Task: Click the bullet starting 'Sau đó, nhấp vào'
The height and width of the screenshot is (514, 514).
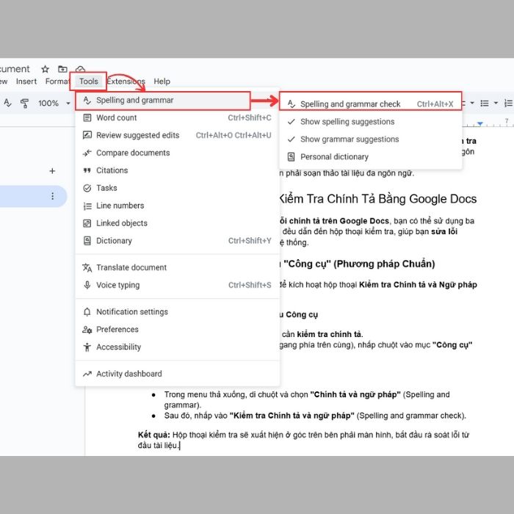Action: (x=315, y=416)
